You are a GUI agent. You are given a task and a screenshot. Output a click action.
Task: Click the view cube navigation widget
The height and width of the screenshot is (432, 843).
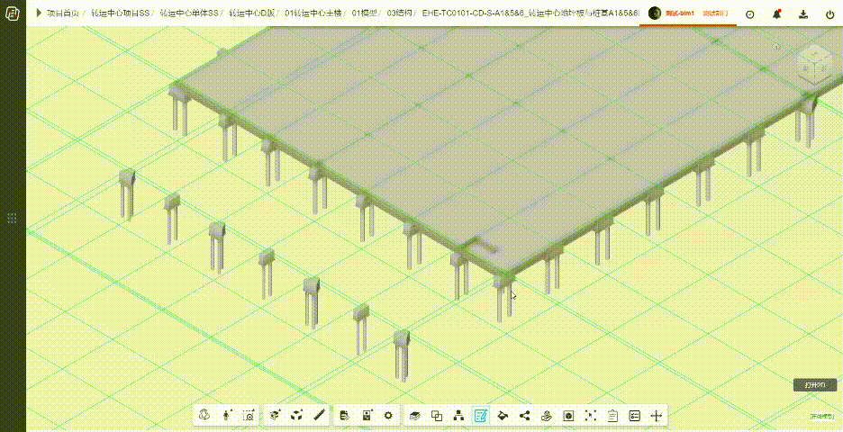click(x=813, y=67)
